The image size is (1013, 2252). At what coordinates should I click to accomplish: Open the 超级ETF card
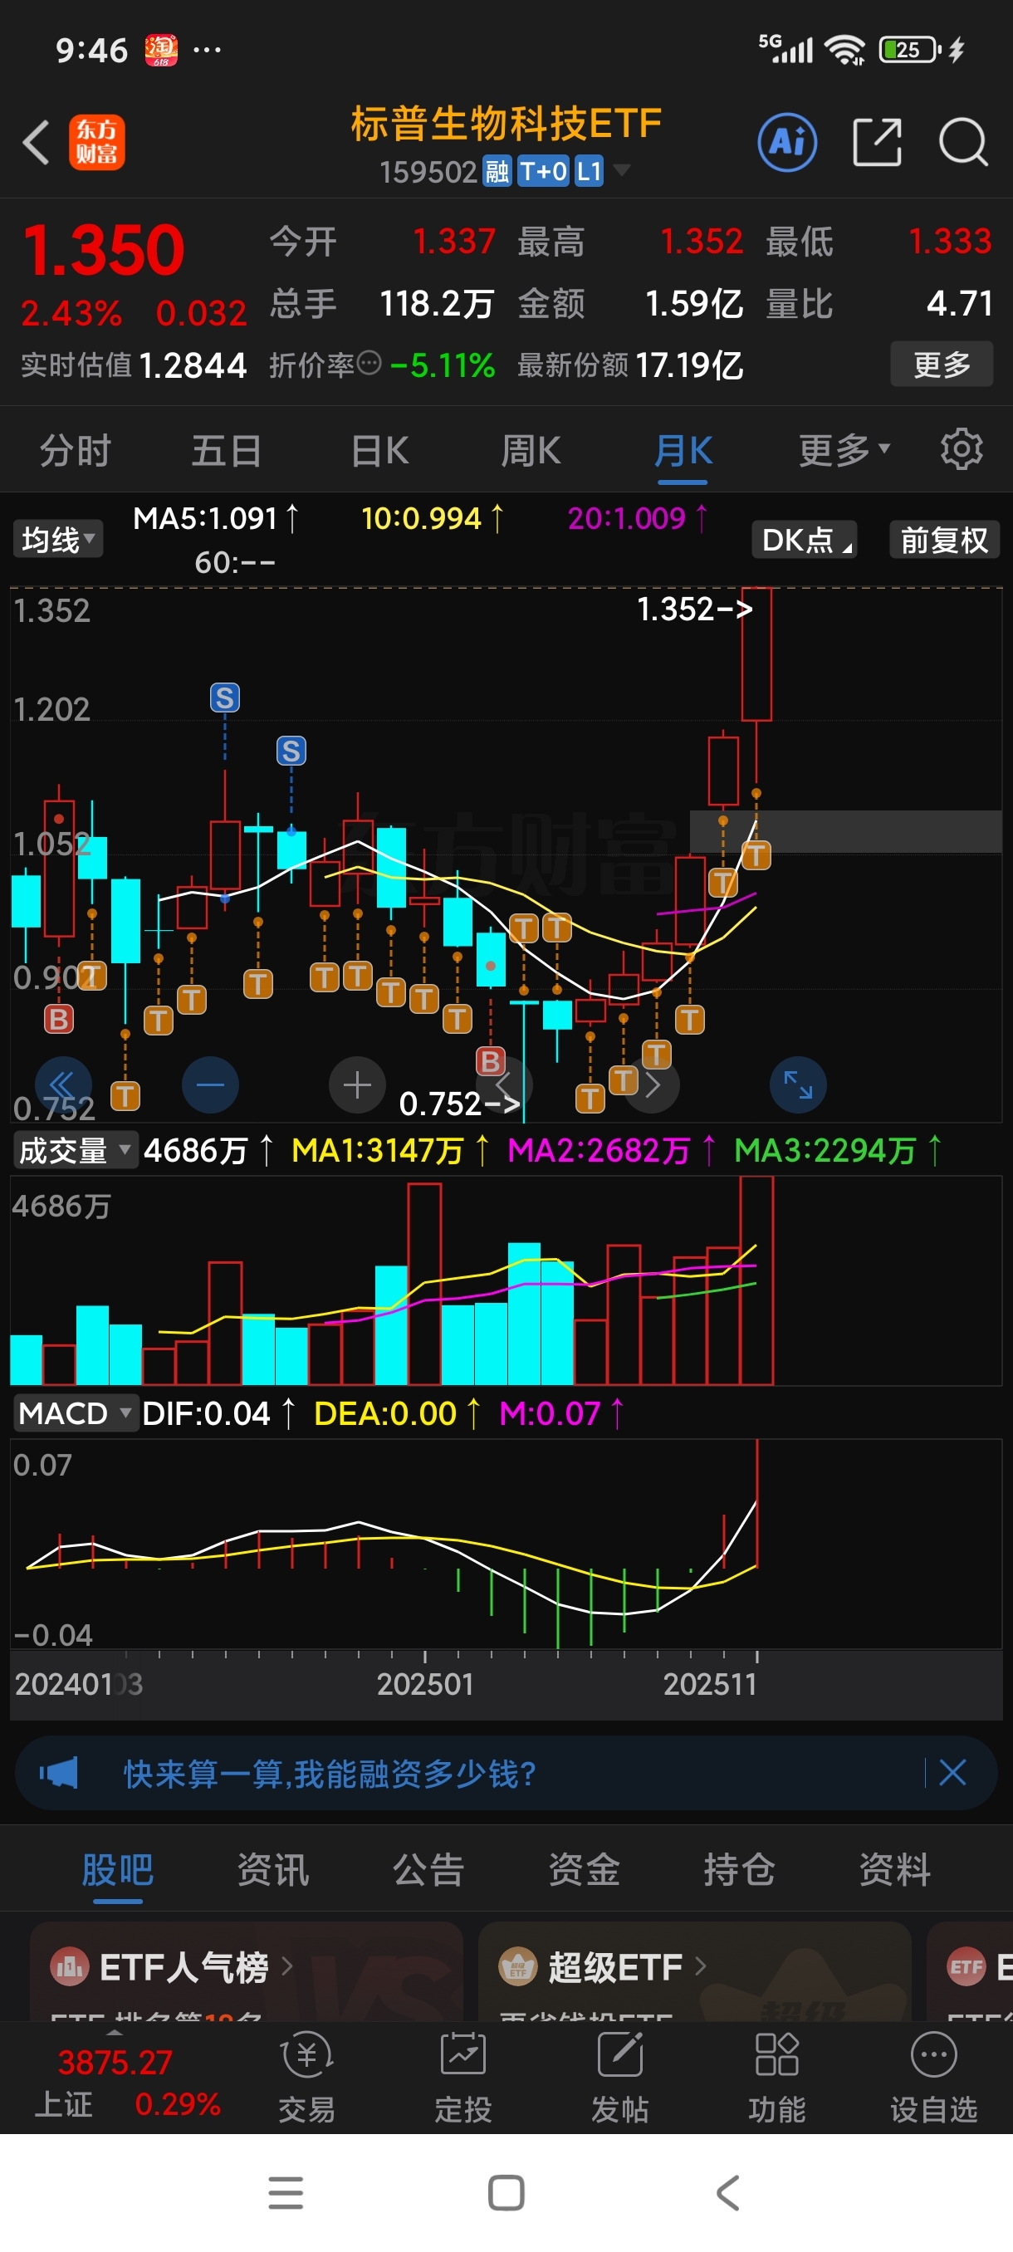click(694, 1970)
